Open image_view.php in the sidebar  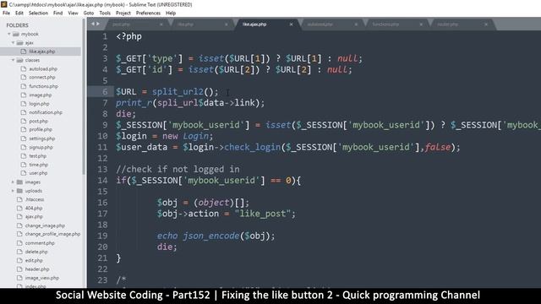(x=41, y=278)
